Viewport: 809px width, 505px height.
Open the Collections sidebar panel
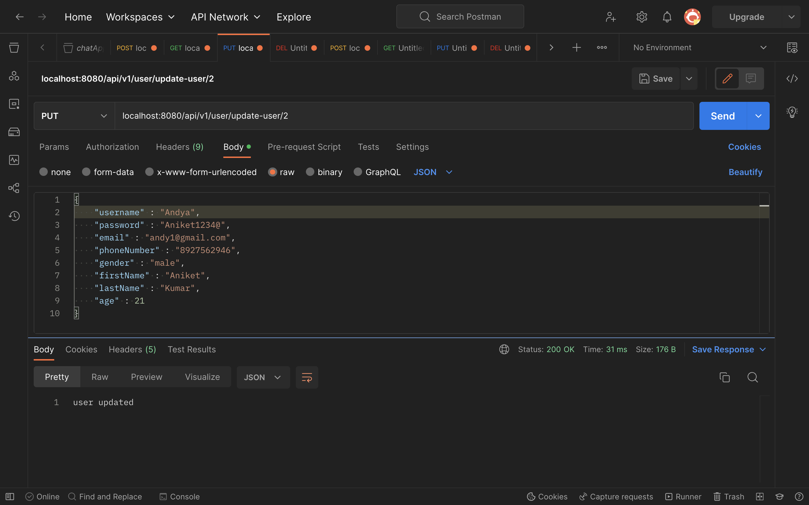click(x=14, y=48)
